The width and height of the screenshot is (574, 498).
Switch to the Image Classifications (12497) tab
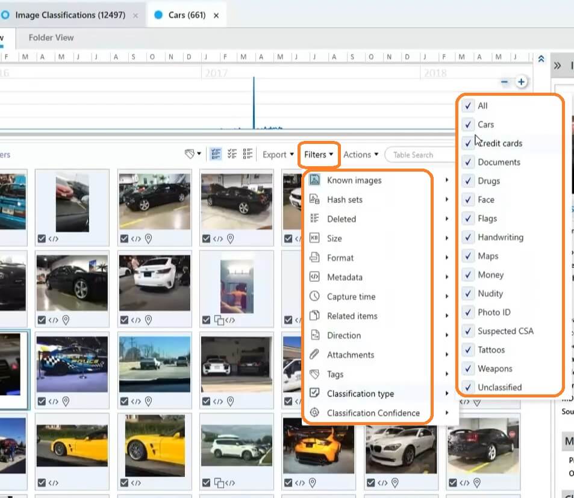pyautogui.click(x=70, y=15)
